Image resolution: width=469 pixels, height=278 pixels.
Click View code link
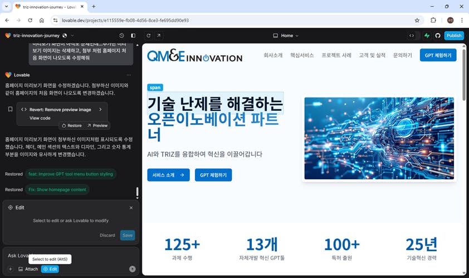tap(40, 118)
